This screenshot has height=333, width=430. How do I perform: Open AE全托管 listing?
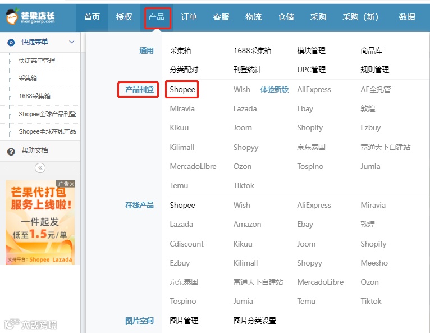pyautogui.click(x=376, y=89)
